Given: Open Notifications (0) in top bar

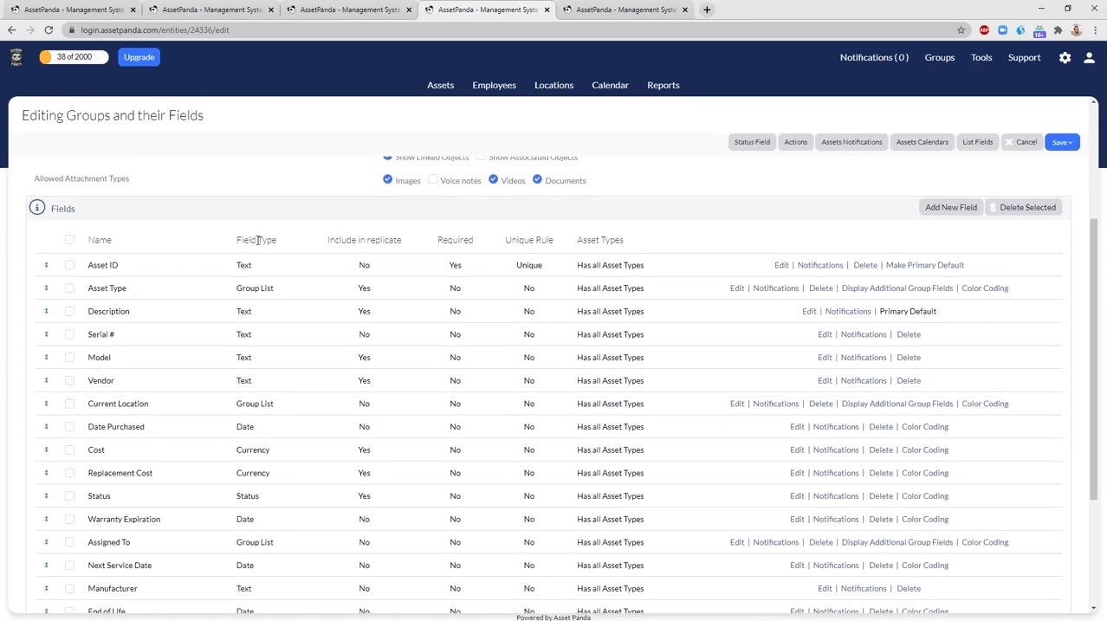Looking at the screenshot, I should (x=874, y=57).
